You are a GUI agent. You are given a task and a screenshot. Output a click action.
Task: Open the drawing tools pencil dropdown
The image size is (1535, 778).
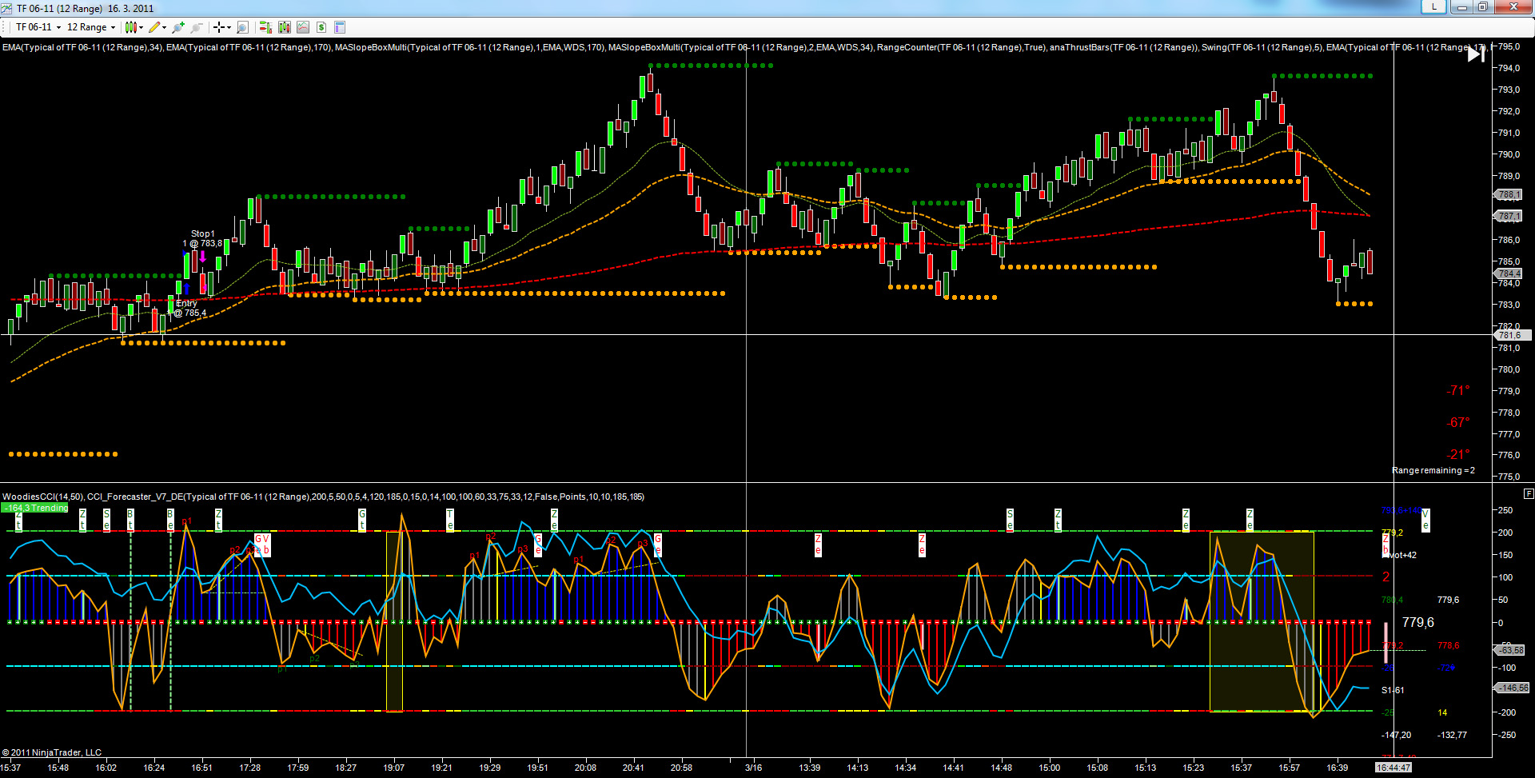pos(157,27)
